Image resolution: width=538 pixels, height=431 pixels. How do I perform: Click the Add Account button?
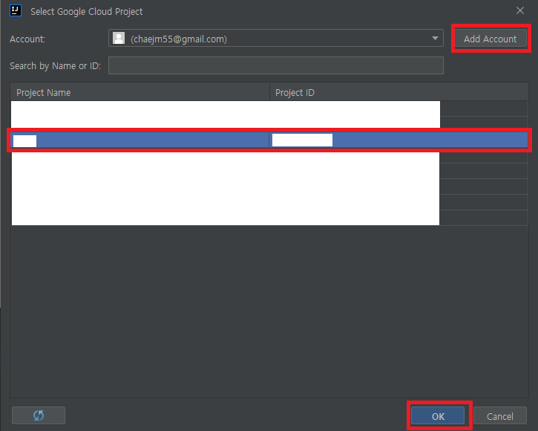point(491,39)
